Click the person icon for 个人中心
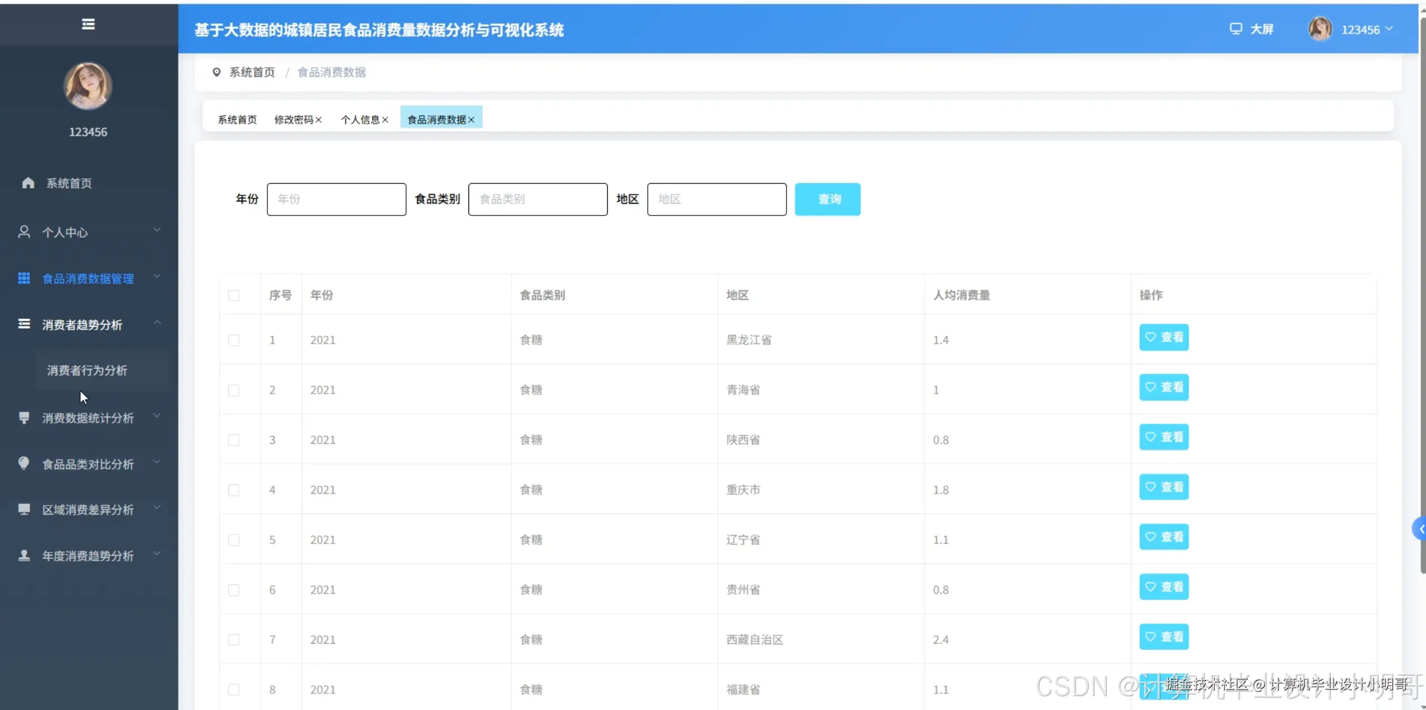 24,232
